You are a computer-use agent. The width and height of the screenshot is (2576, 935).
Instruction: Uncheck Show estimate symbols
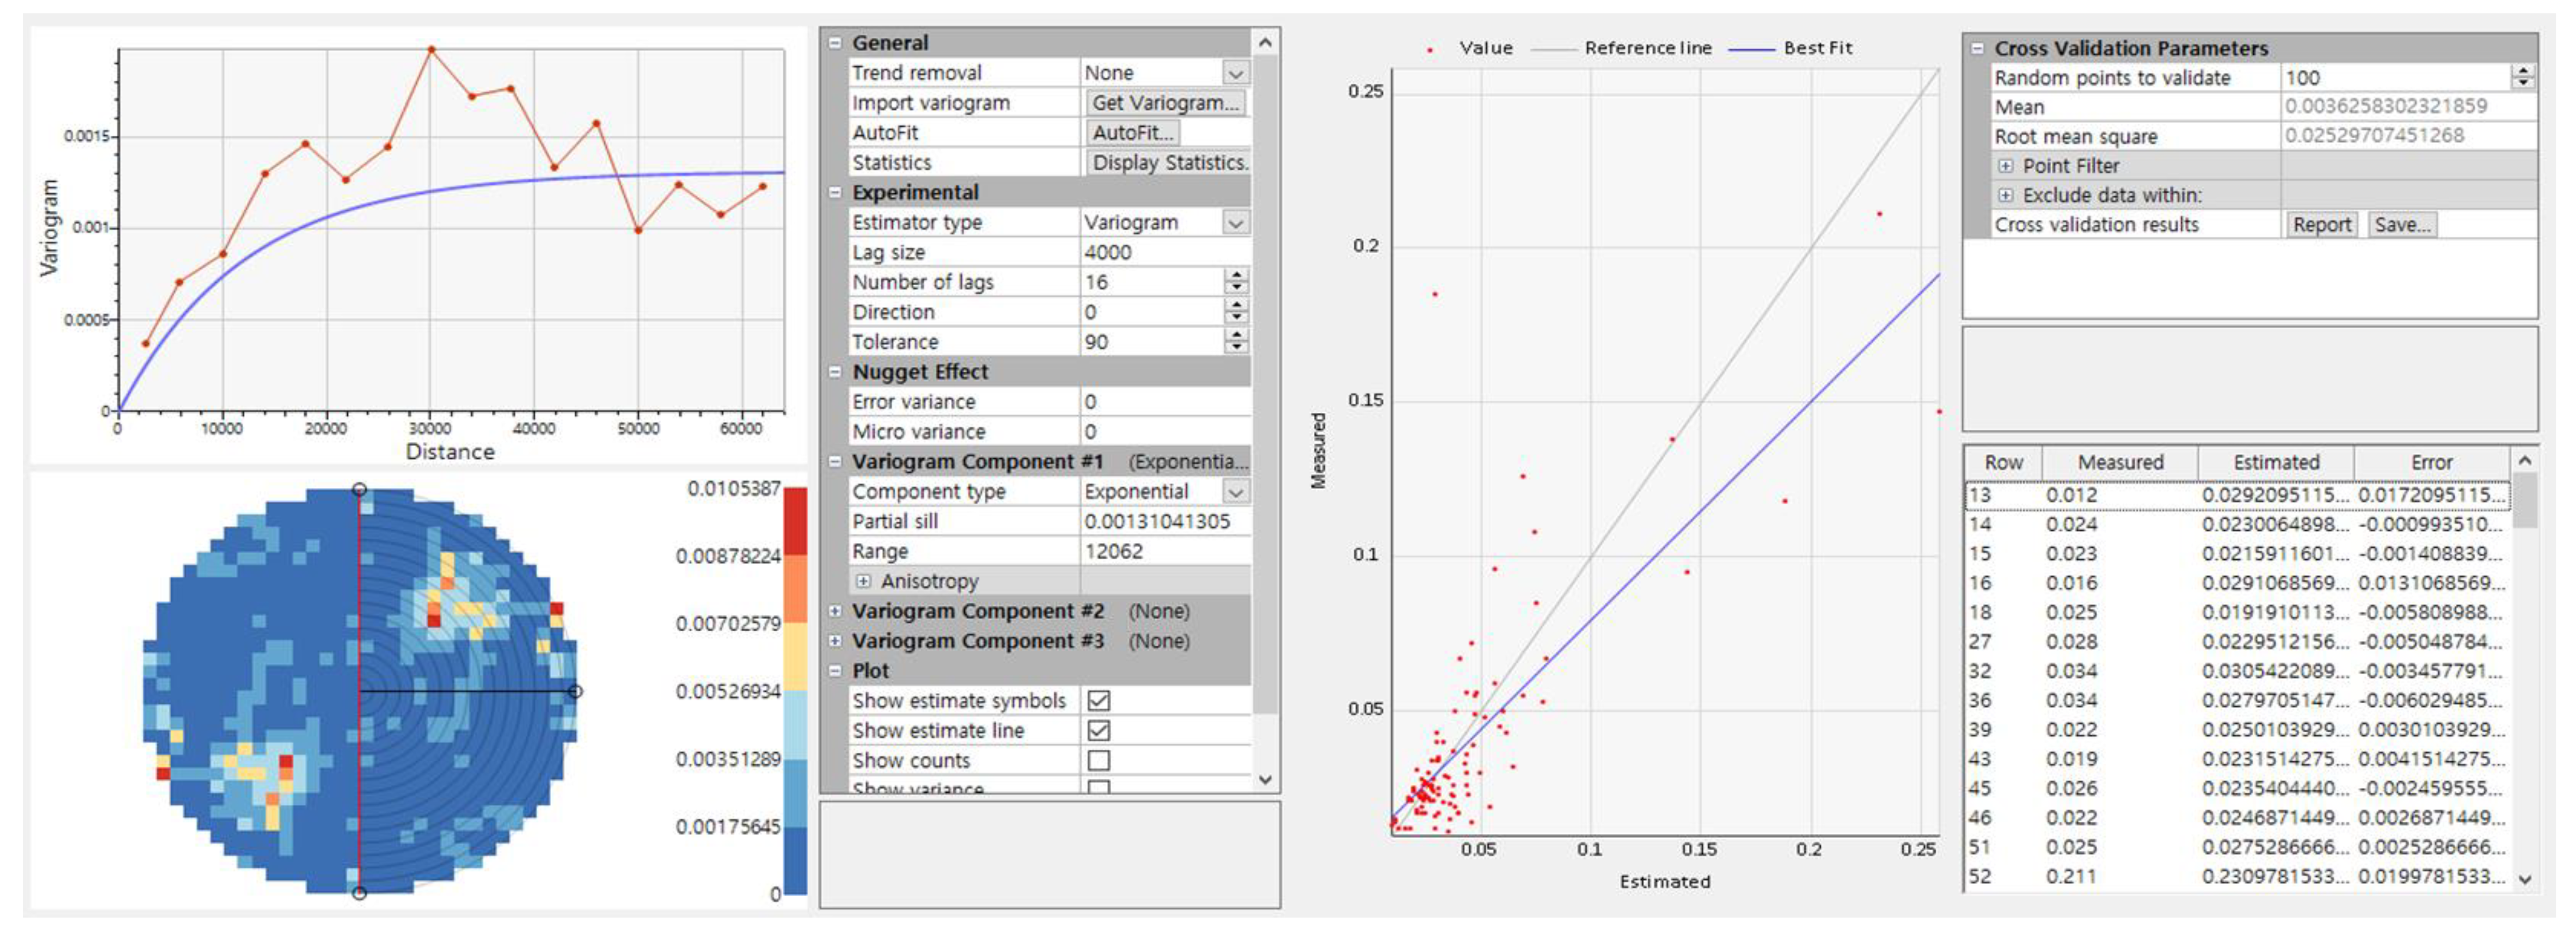(1098, 701)
